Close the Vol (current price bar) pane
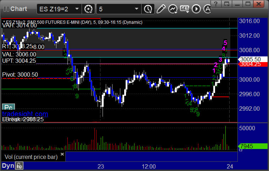The image size is (269, 171). 62,154
